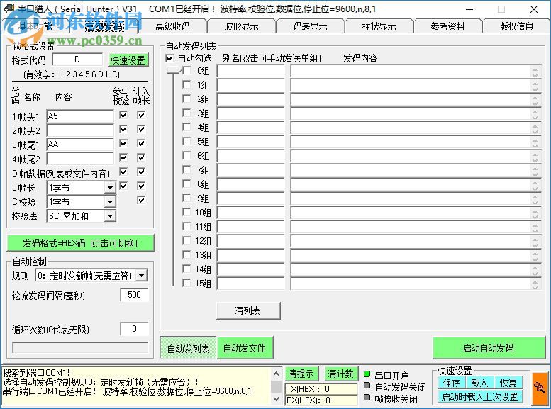
Task: Click the 循环次数 field showing 0
Action: pyautogui.click(x=134, y=329)
